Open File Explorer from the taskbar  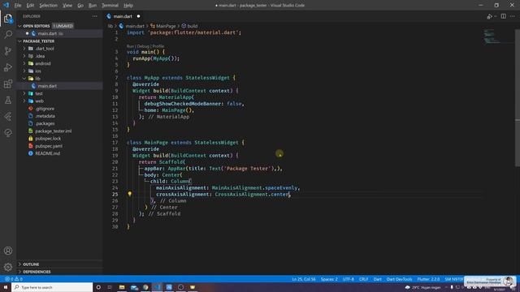(122, 287)
